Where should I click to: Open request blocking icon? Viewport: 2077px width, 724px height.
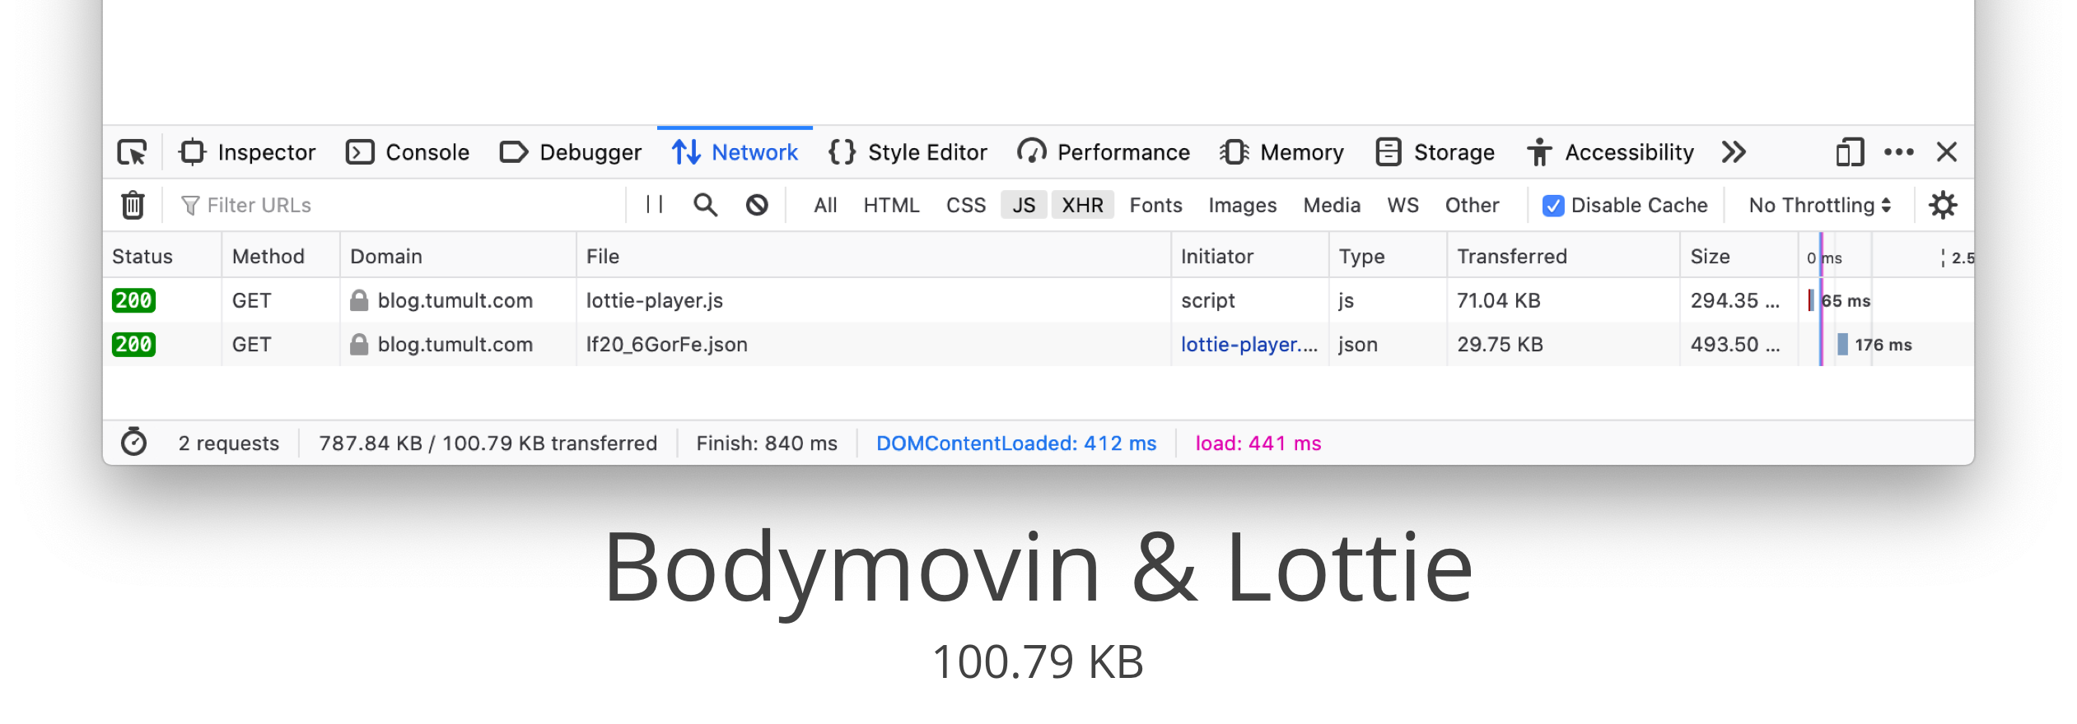757,205
